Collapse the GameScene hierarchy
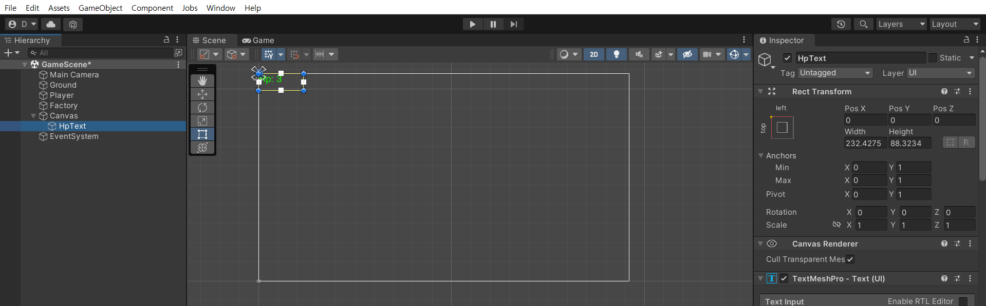This screenshot has height=306, width=986. tap(24, 65)
